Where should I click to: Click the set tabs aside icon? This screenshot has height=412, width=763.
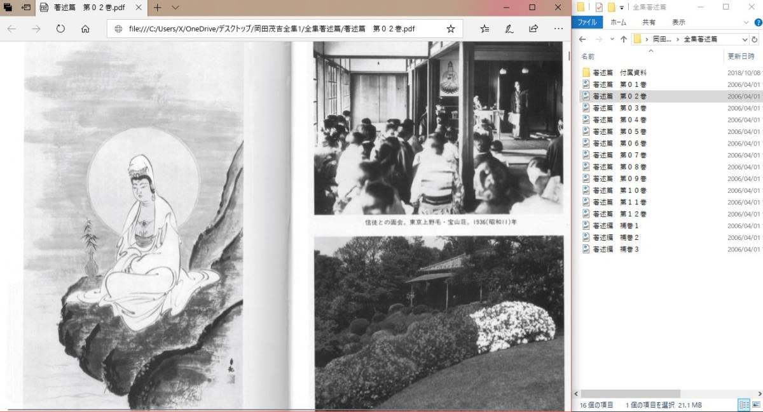[x=25, y=8]
